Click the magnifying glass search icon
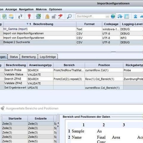 (x=69, y=16)
